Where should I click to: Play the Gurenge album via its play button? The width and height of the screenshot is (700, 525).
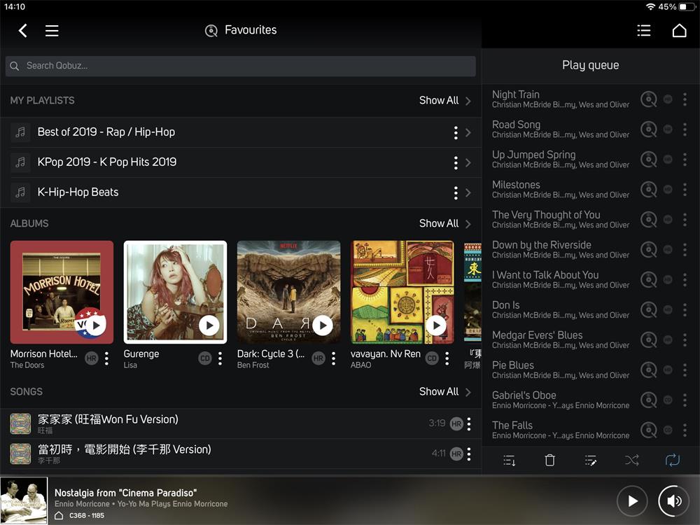pos(209,325)
